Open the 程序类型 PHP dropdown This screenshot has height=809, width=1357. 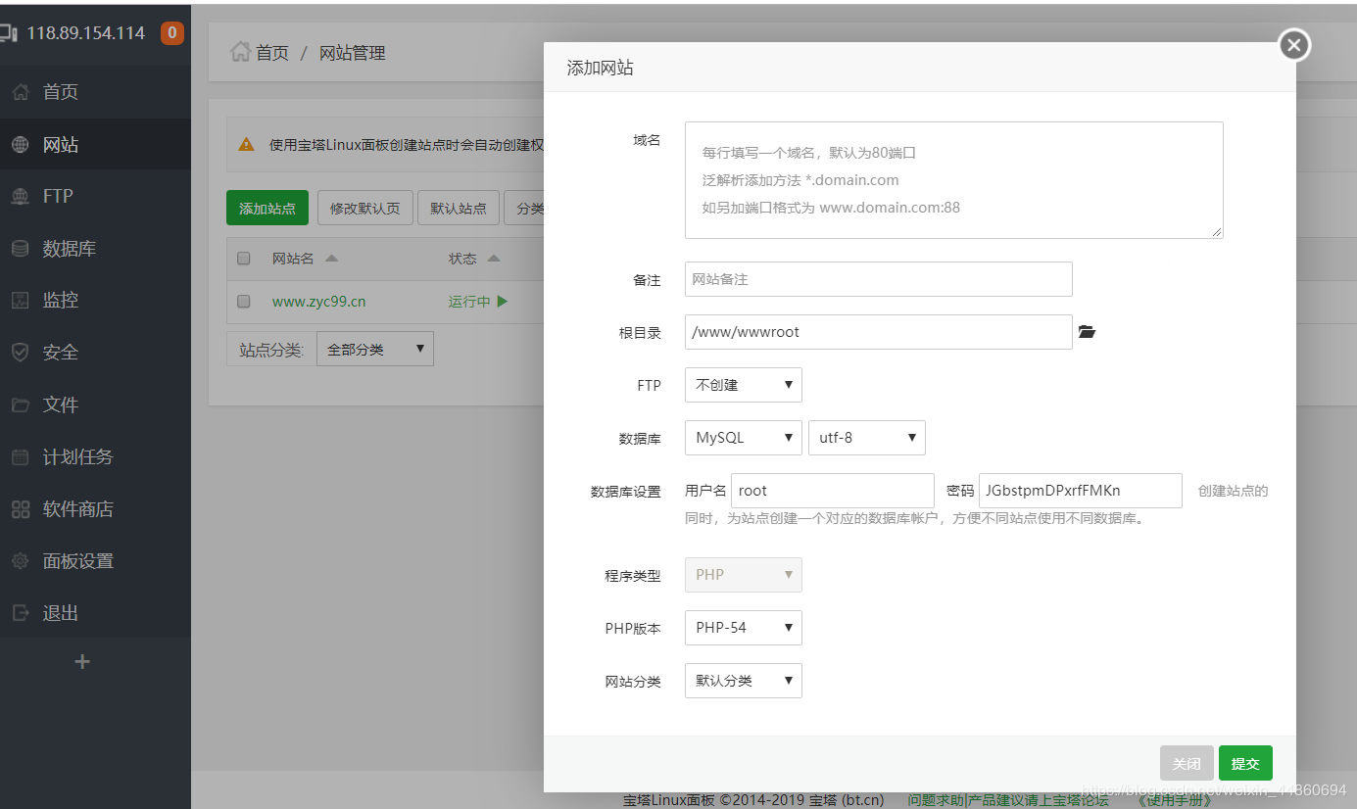[x=744, y=575]
